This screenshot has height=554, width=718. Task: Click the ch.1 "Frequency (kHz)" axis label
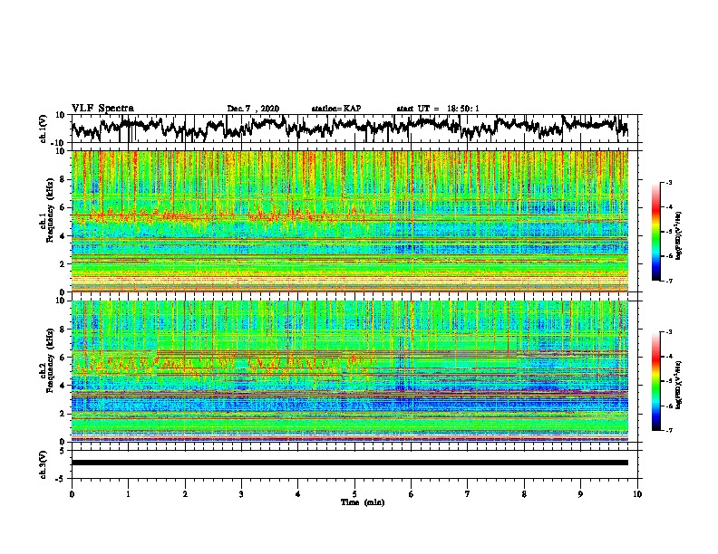(50, 211)
